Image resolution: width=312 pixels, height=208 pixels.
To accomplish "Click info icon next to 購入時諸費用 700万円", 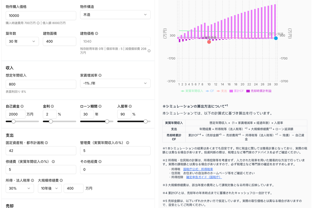I will coord(38,23).
